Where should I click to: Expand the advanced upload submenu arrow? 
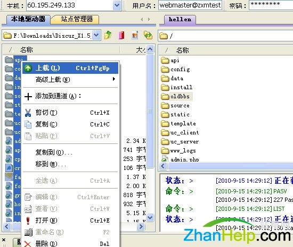click(114, 79)
